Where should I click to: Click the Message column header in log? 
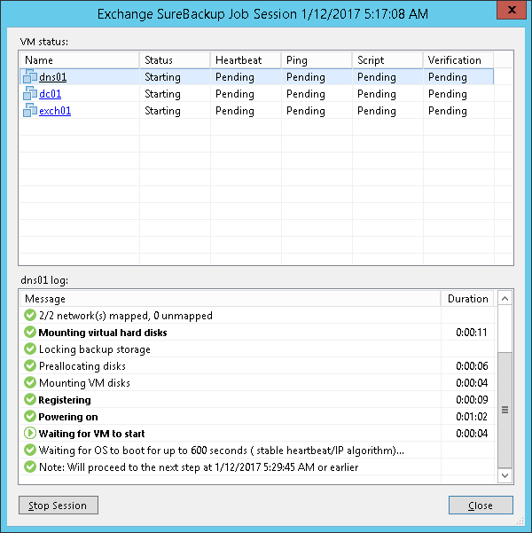point(231,299)
